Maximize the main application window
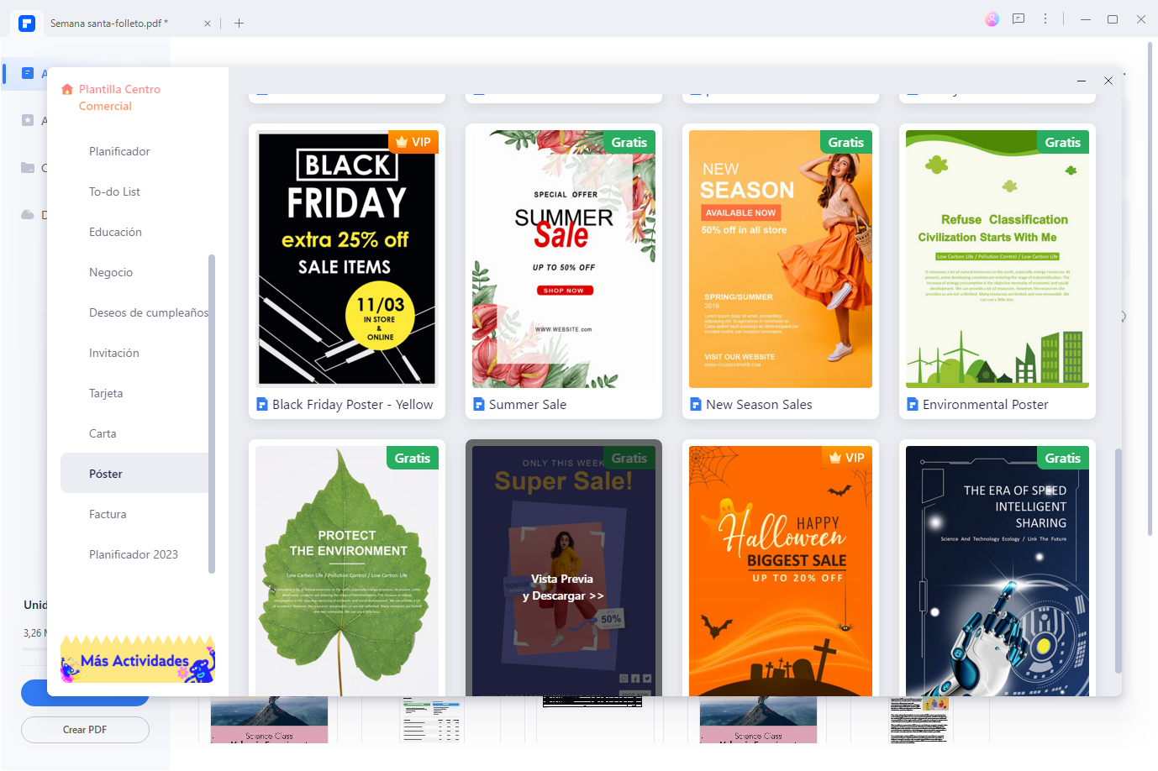The width and height of the screenshot is (1158, 771). [1113, 19]
